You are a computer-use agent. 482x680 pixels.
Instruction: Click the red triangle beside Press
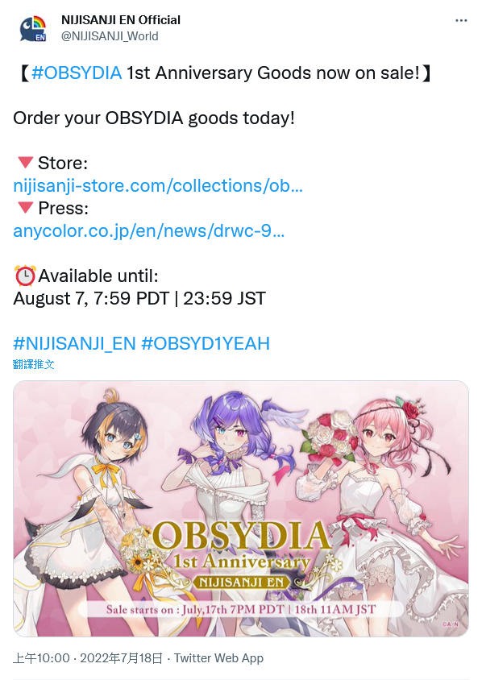[25, 208]
